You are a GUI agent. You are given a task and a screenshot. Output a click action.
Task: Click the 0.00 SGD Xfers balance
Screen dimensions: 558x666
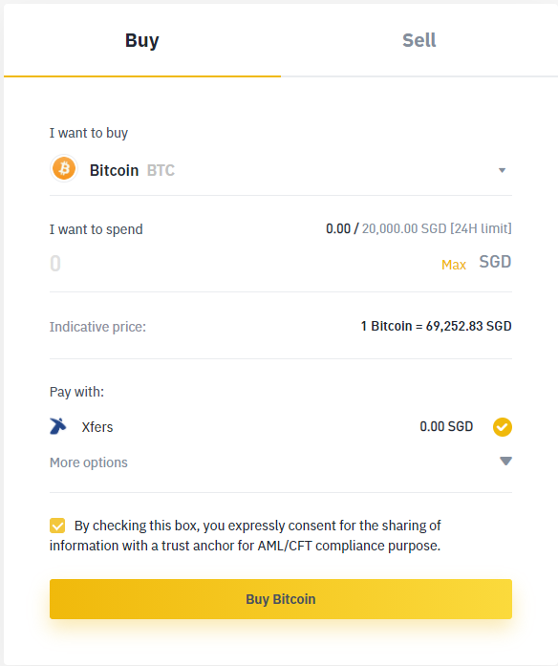pyautogui.click(x=446, y=426)
